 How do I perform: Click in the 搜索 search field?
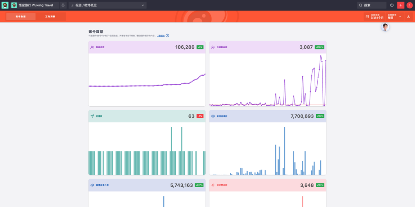click(x=373, y=5)
